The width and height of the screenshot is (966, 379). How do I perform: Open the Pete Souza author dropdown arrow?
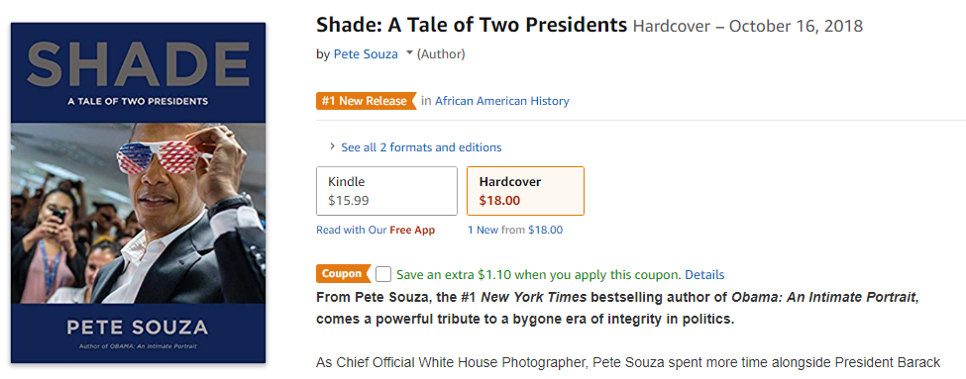pyautogui.click(x=408, y=53)
